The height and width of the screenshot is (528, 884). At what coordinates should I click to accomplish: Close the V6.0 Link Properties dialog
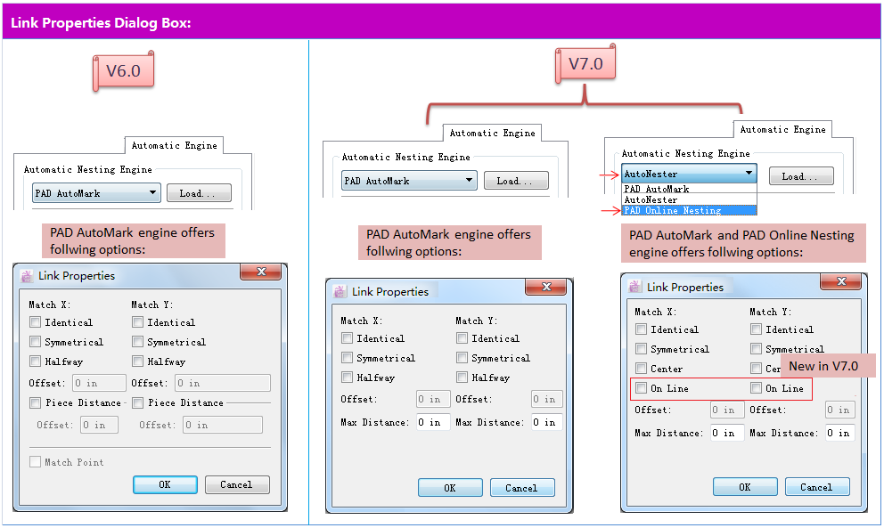tap(262, 272)
